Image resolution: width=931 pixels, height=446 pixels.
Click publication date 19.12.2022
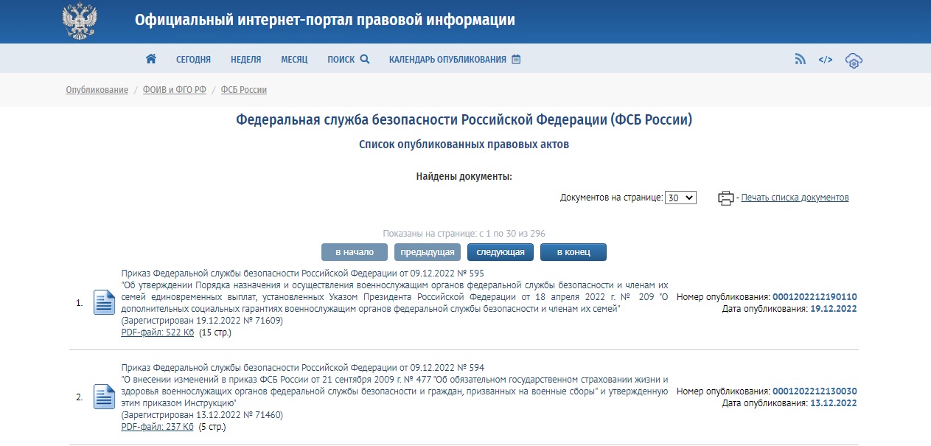[834, 309]
